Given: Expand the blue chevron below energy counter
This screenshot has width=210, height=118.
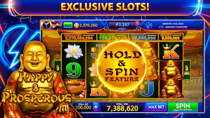Looking at the screenshot, I should tap(122, 29).
